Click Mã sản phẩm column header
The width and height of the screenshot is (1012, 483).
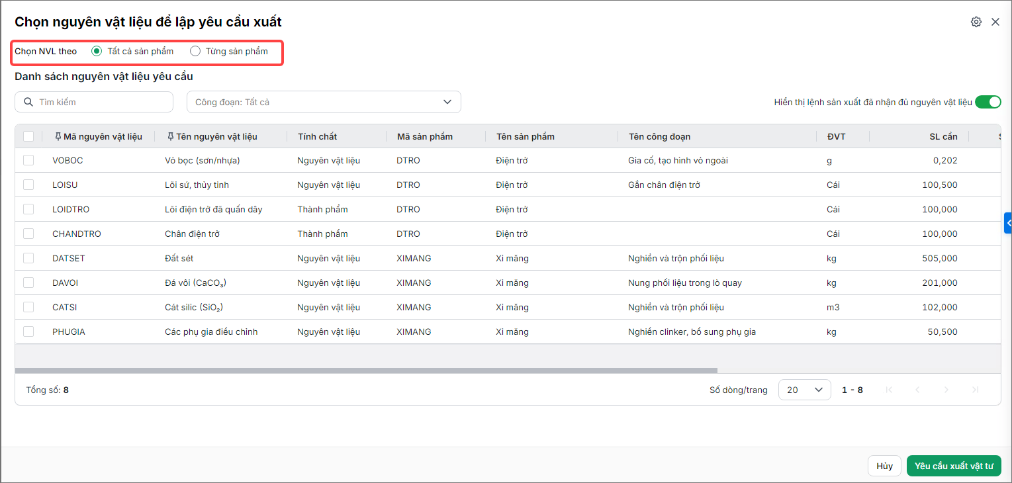tap(425, 136)
